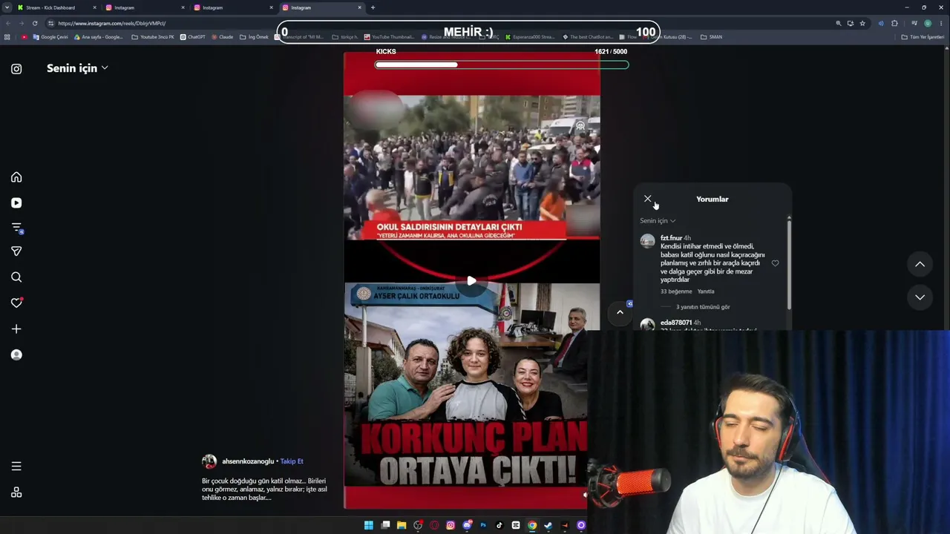Screen dimensions: 950x534
Task: Open the sidebar icon below Reels
Action: [16, 228]
